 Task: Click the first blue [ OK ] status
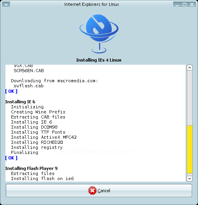(11, 91)
